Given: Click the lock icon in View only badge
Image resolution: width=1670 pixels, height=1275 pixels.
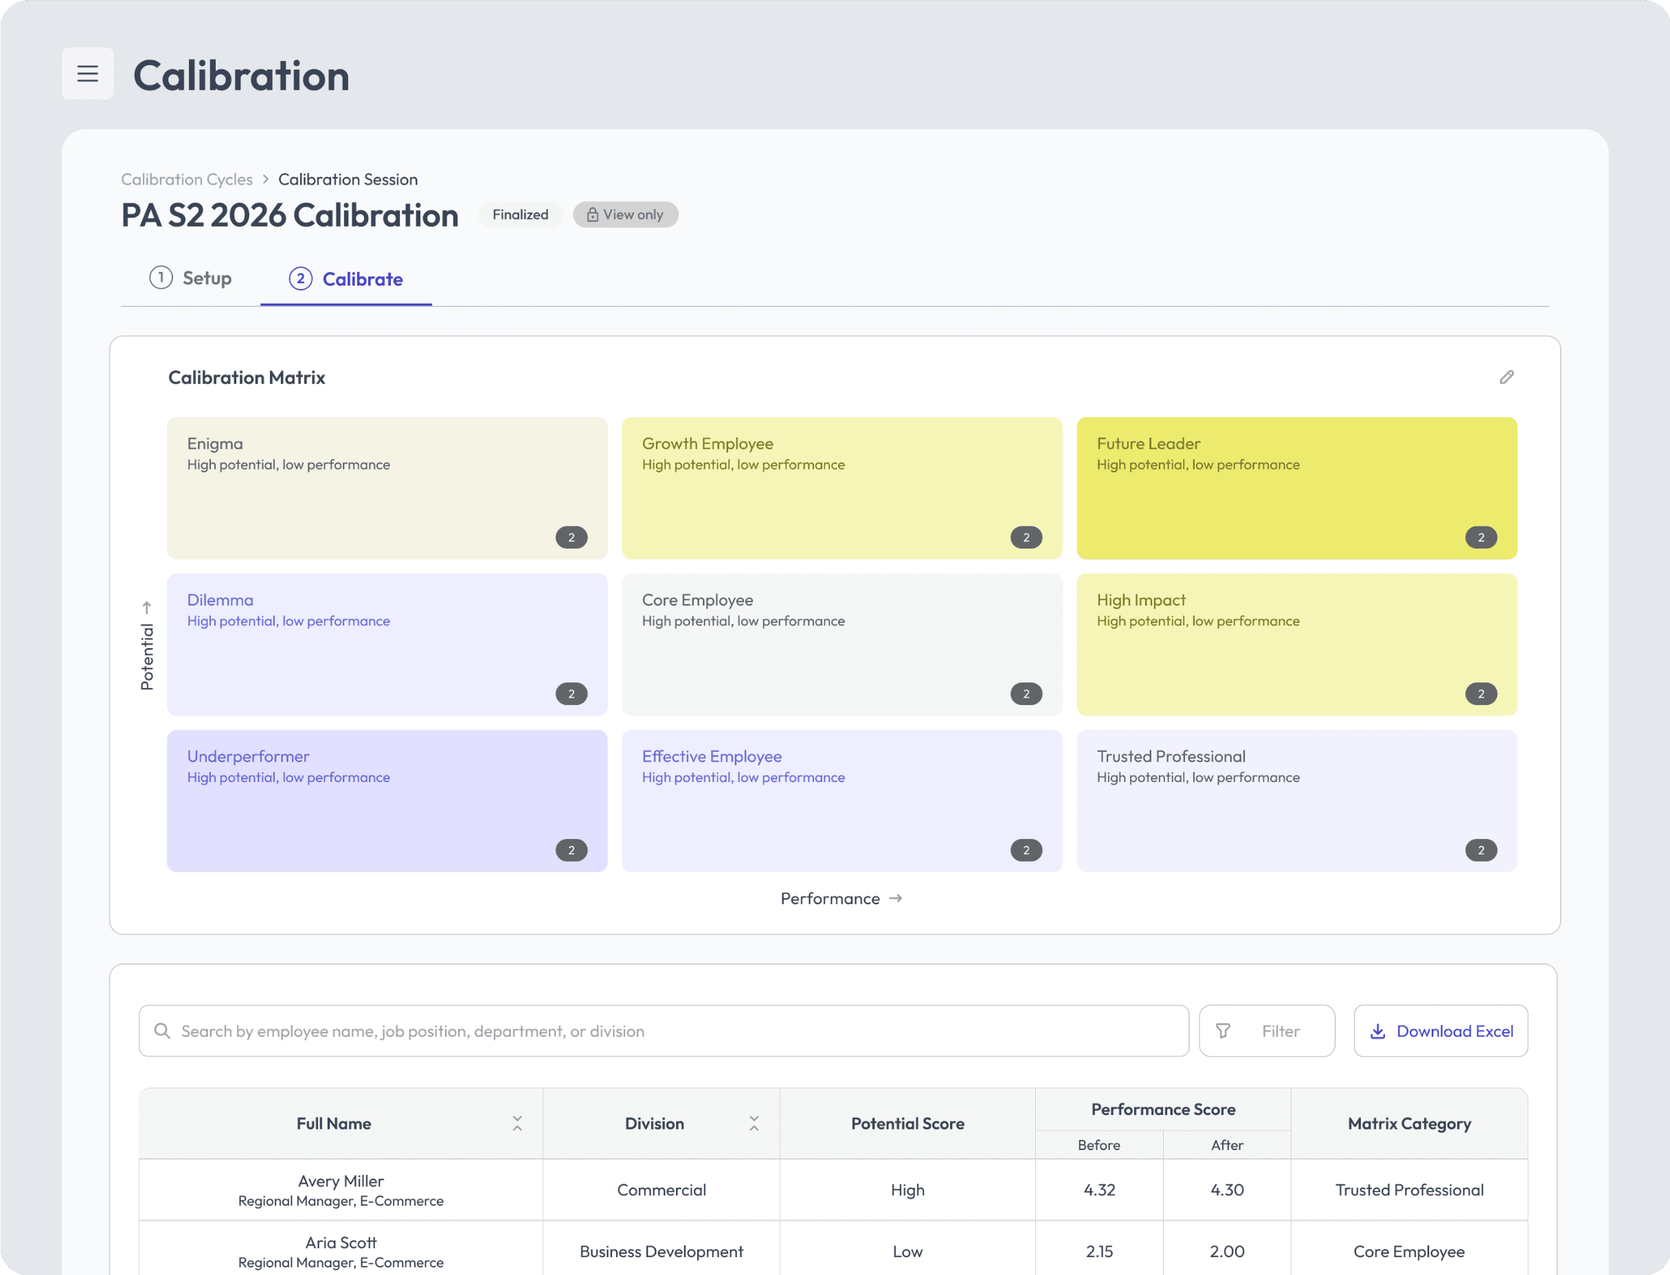Looking at the screenshot, I should click(x=592, y=215).
